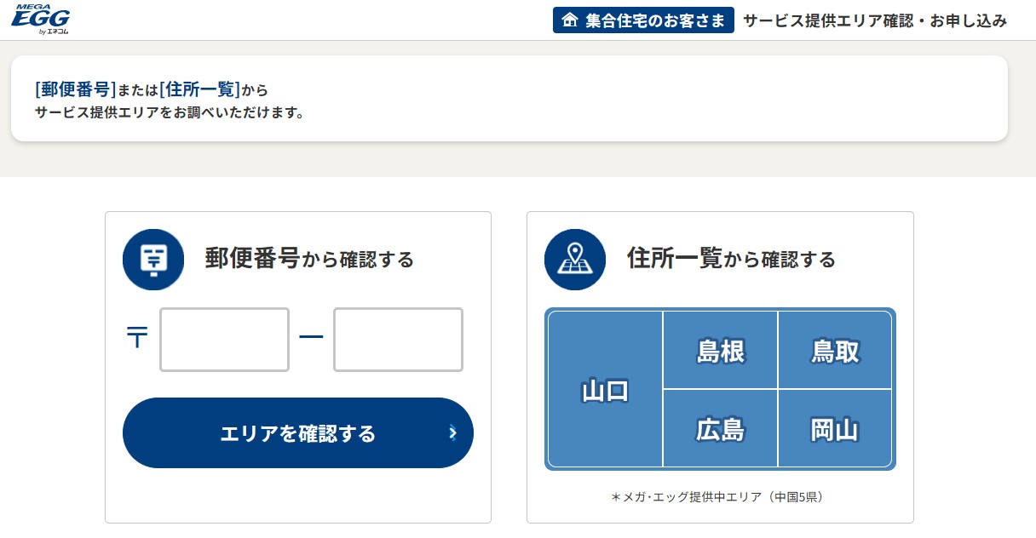
Task: Click the サービス提供エリア確認・お申し込み heading
Action: (875, 20)
